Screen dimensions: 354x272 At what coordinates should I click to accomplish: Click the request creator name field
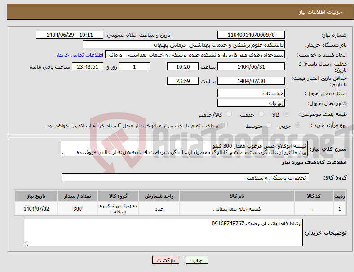[x=195, y=55]
